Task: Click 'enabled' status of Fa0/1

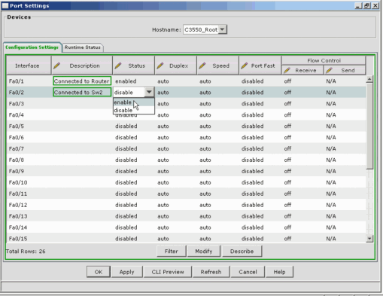Action: (126, 81)
